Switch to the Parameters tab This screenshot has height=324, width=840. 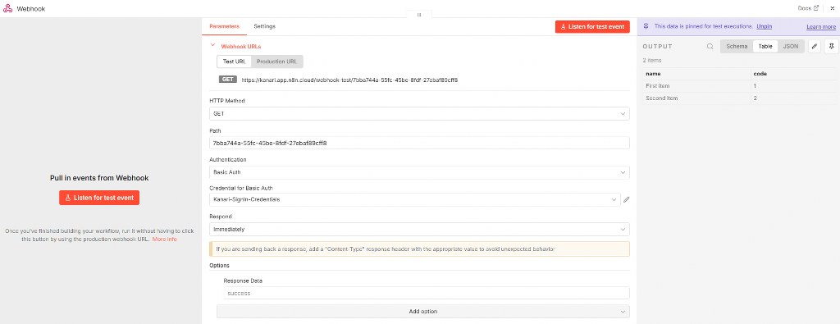[x=224, y=26]
